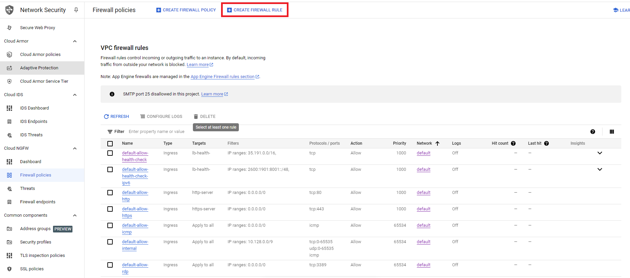This screenshot has width=630, height=278.
Task: Select all firewall rules checkbox in header
Action: click(x=110, y=144)
